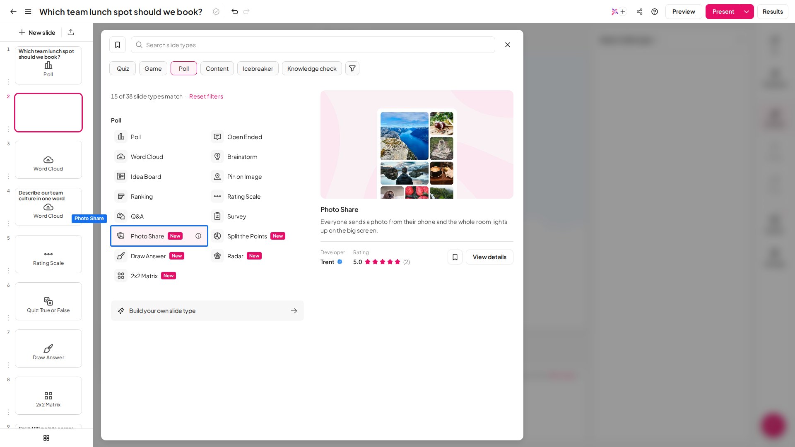Screen dimensions: 795x447
Task: Focus the Search slide types field
Action: tap(313, 45)
